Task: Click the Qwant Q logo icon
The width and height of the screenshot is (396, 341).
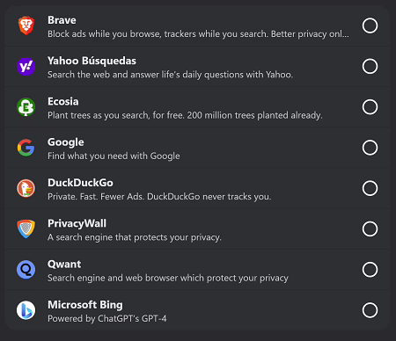Action: click(26, 270)
